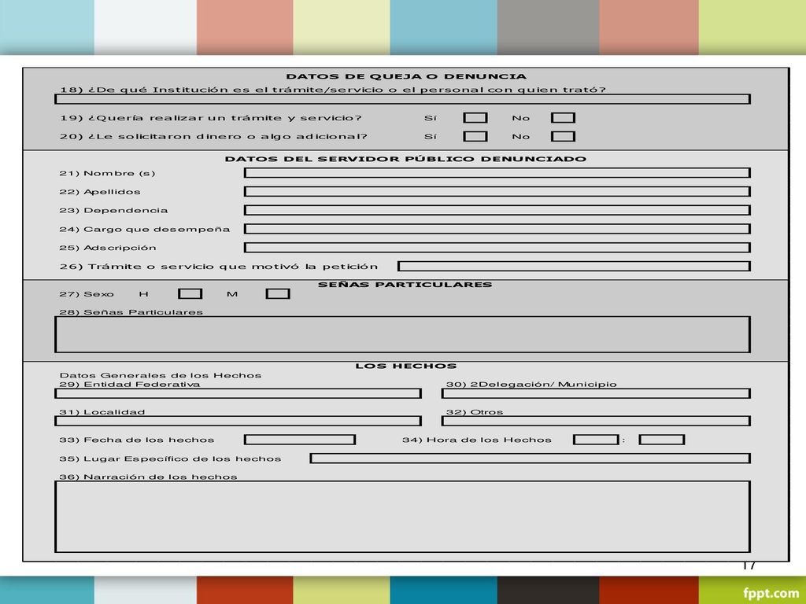Select the Cargo que desempeña field
This screenshot has width=806, height=604.
497,229
